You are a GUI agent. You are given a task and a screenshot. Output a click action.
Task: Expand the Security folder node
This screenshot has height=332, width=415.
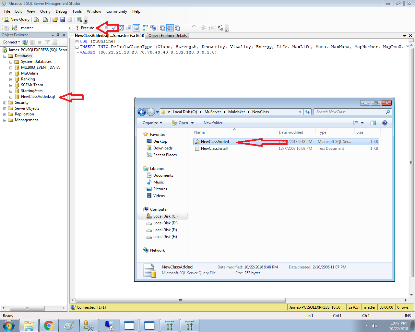(x=5, y=102)
